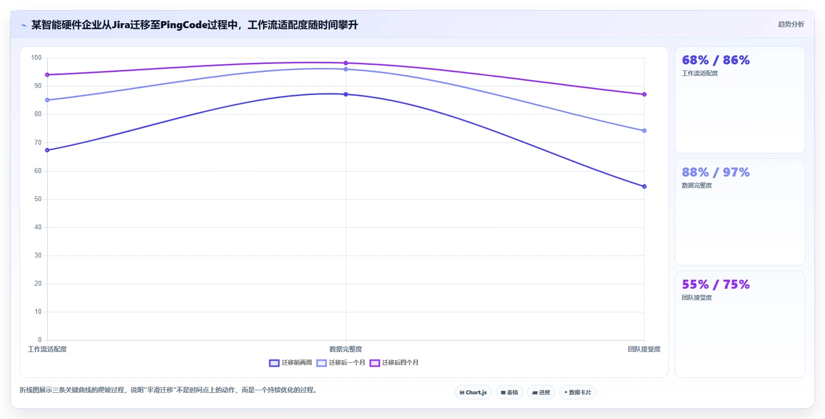Click the 表格 tag
Viewport: 825px width, 419px height.
click(x=509, y=392)
